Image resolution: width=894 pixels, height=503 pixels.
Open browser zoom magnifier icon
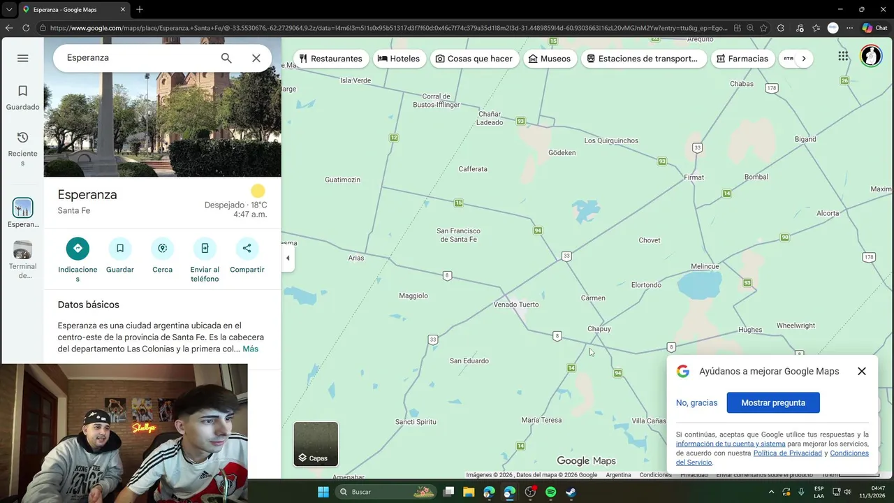click(750, 28)
